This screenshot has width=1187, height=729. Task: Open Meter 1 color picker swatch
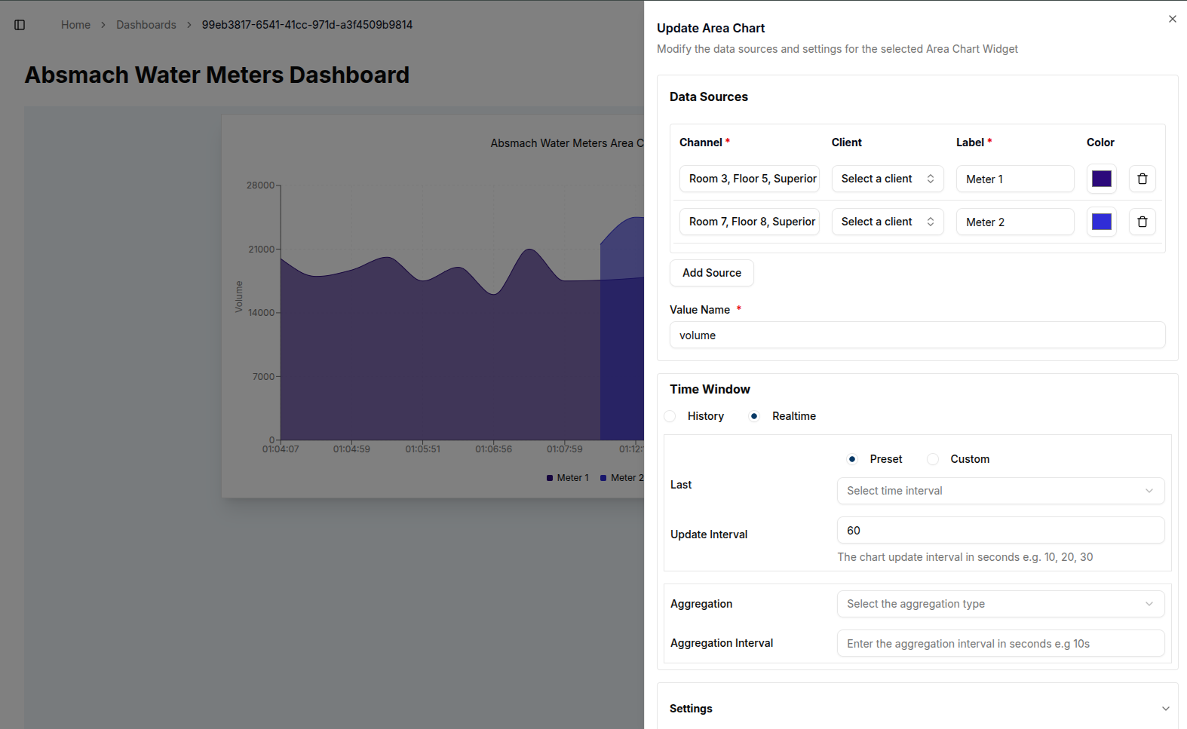click(x=1101, y=179)
